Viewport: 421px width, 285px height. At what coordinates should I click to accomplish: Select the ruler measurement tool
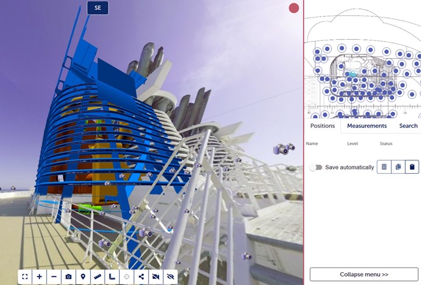(x=98, y=277)
